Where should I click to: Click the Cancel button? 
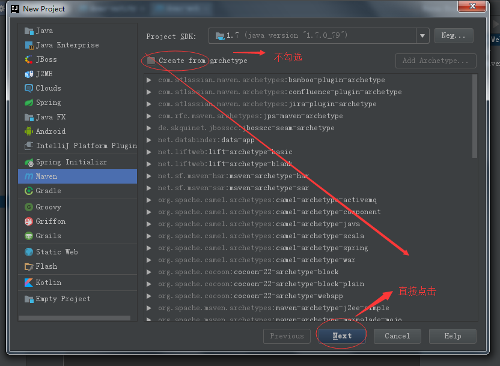pyautogui.click(x=397, y=336)
